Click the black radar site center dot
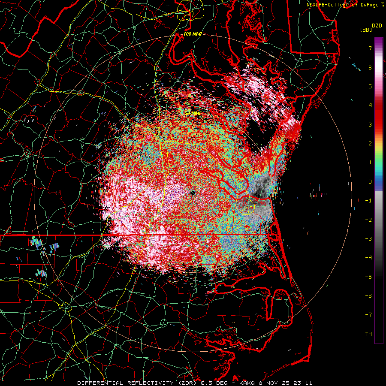The image size is (386, 386). click(x=193, y=193)
